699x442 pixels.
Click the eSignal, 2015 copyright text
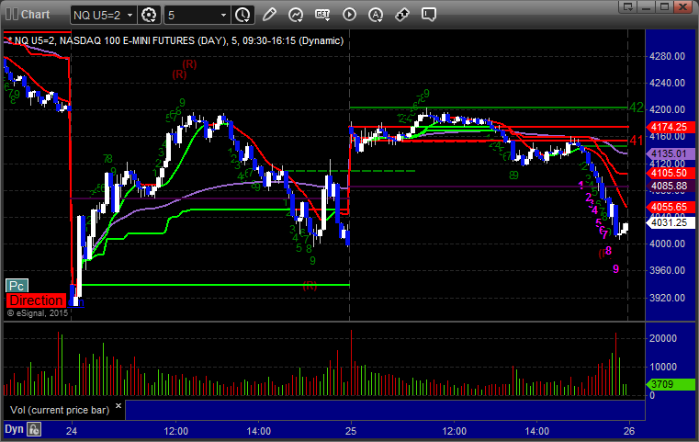38,313
